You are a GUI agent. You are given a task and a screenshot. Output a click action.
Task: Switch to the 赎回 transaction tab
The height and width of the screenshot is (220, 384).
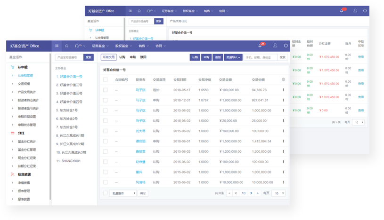(x=143, y=57)
